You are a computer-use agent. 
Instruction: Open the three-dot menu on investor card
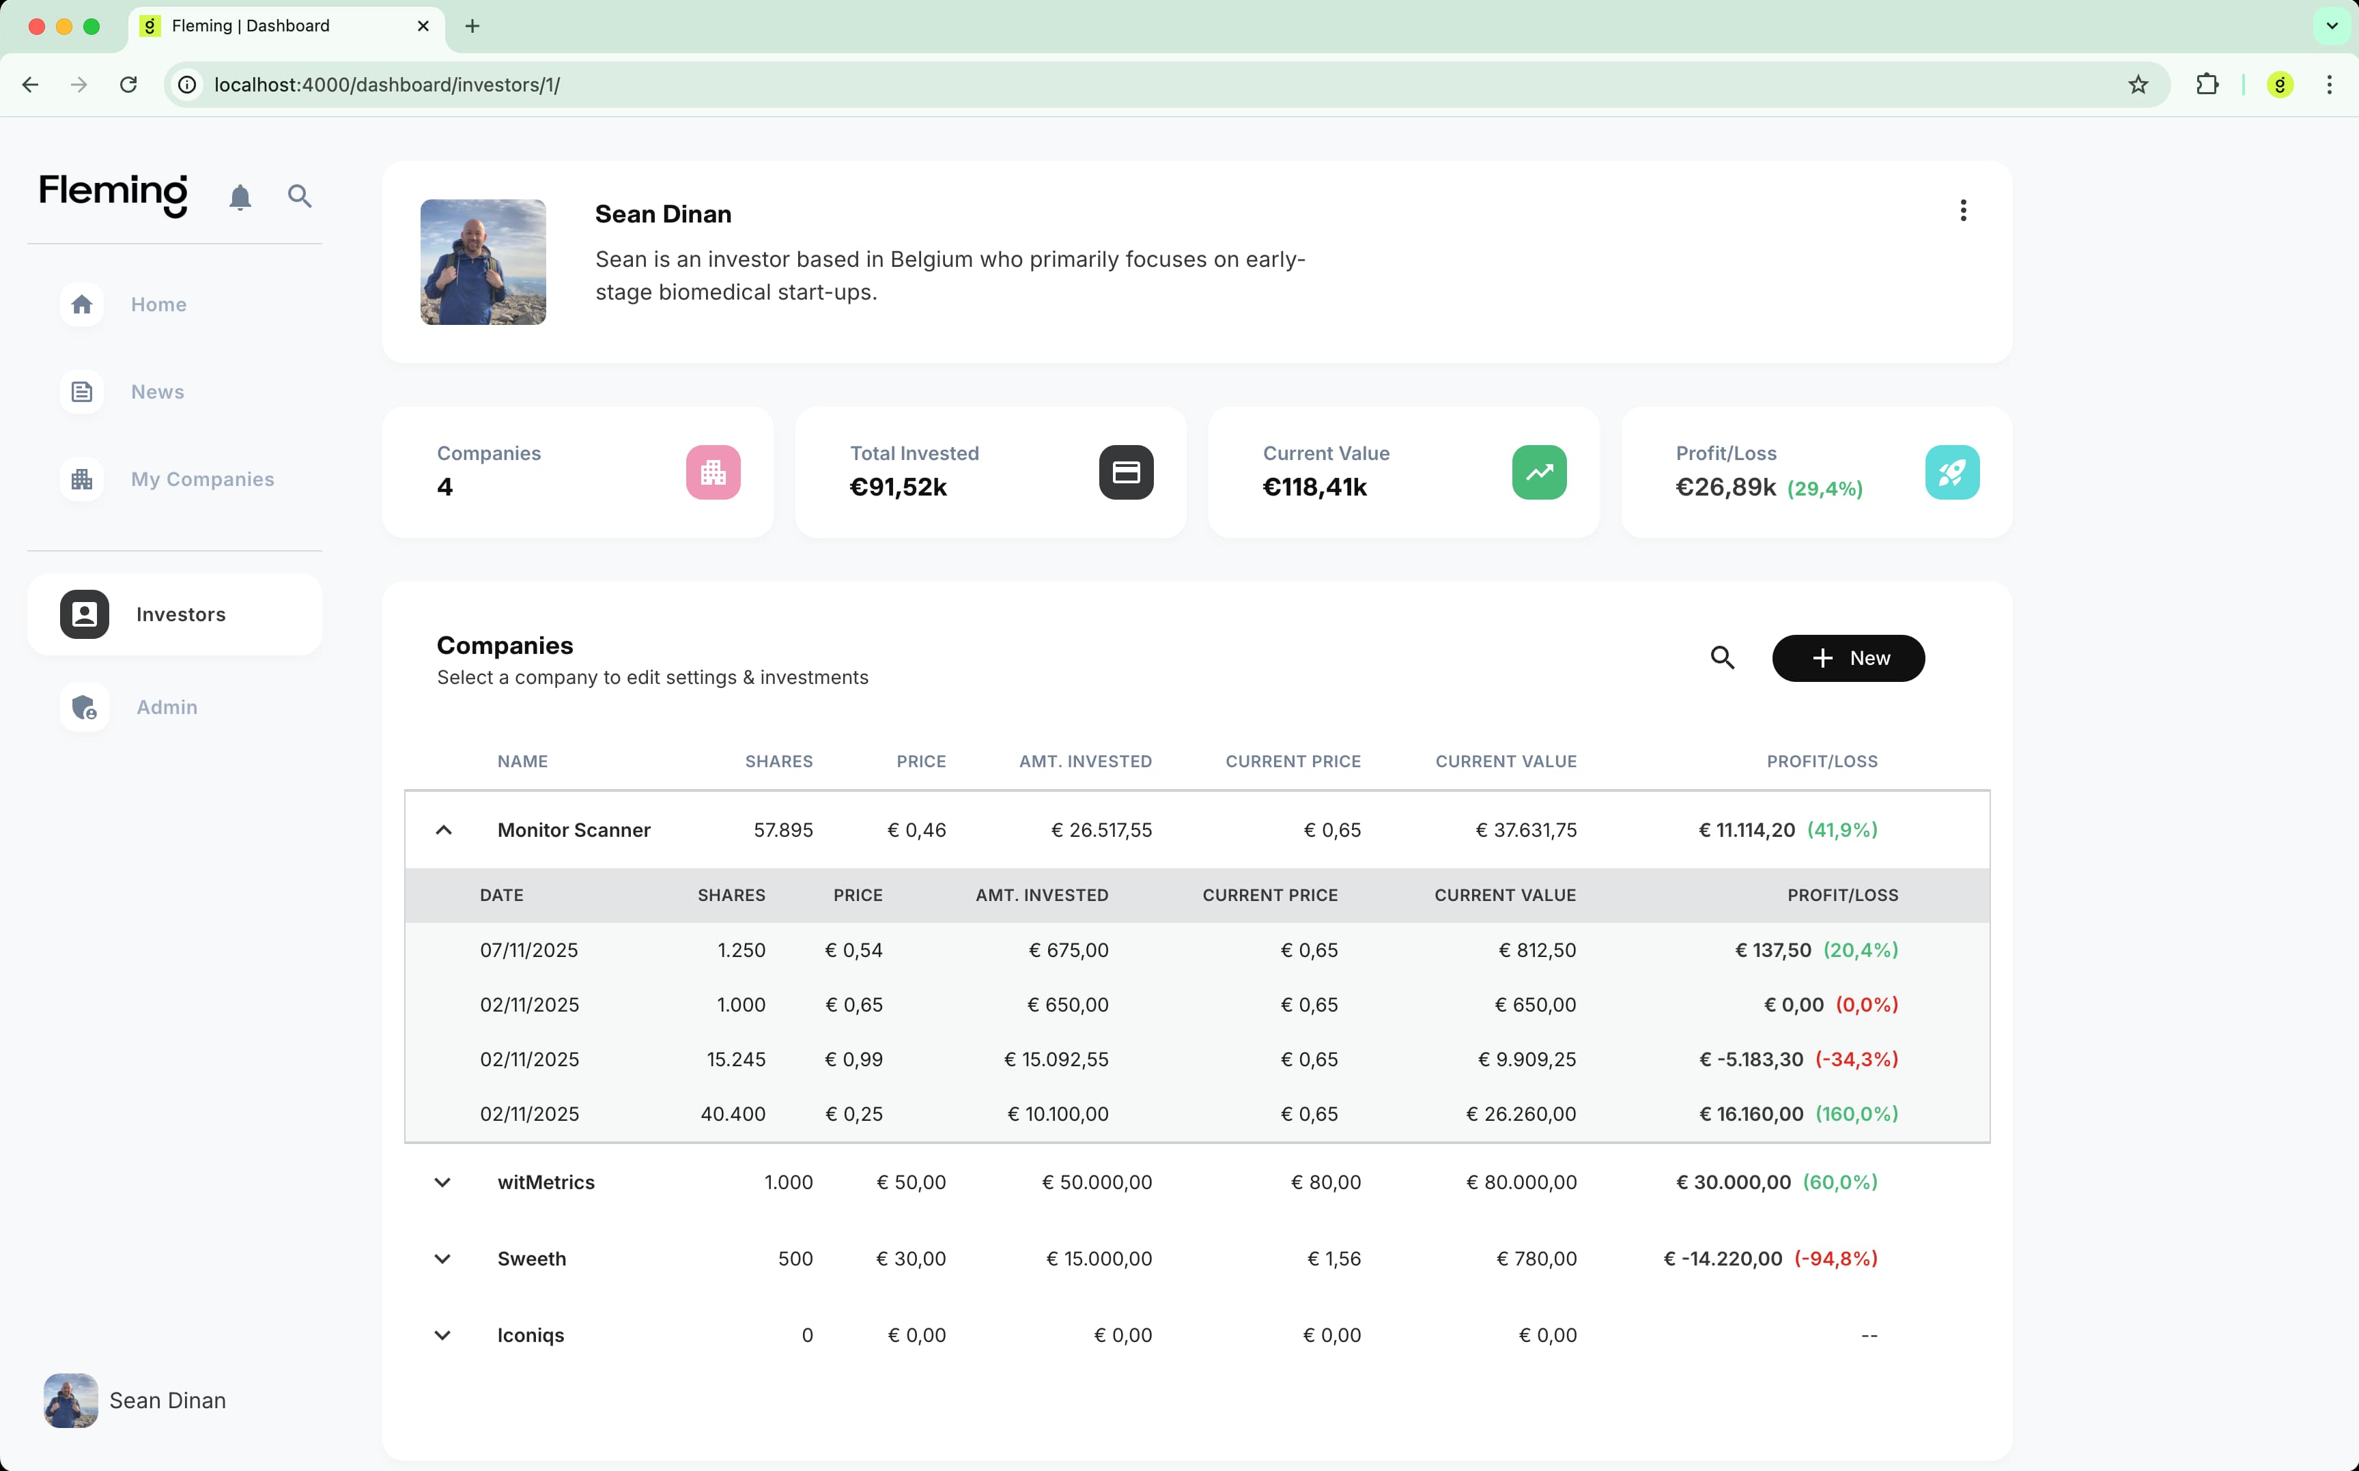1962,211
